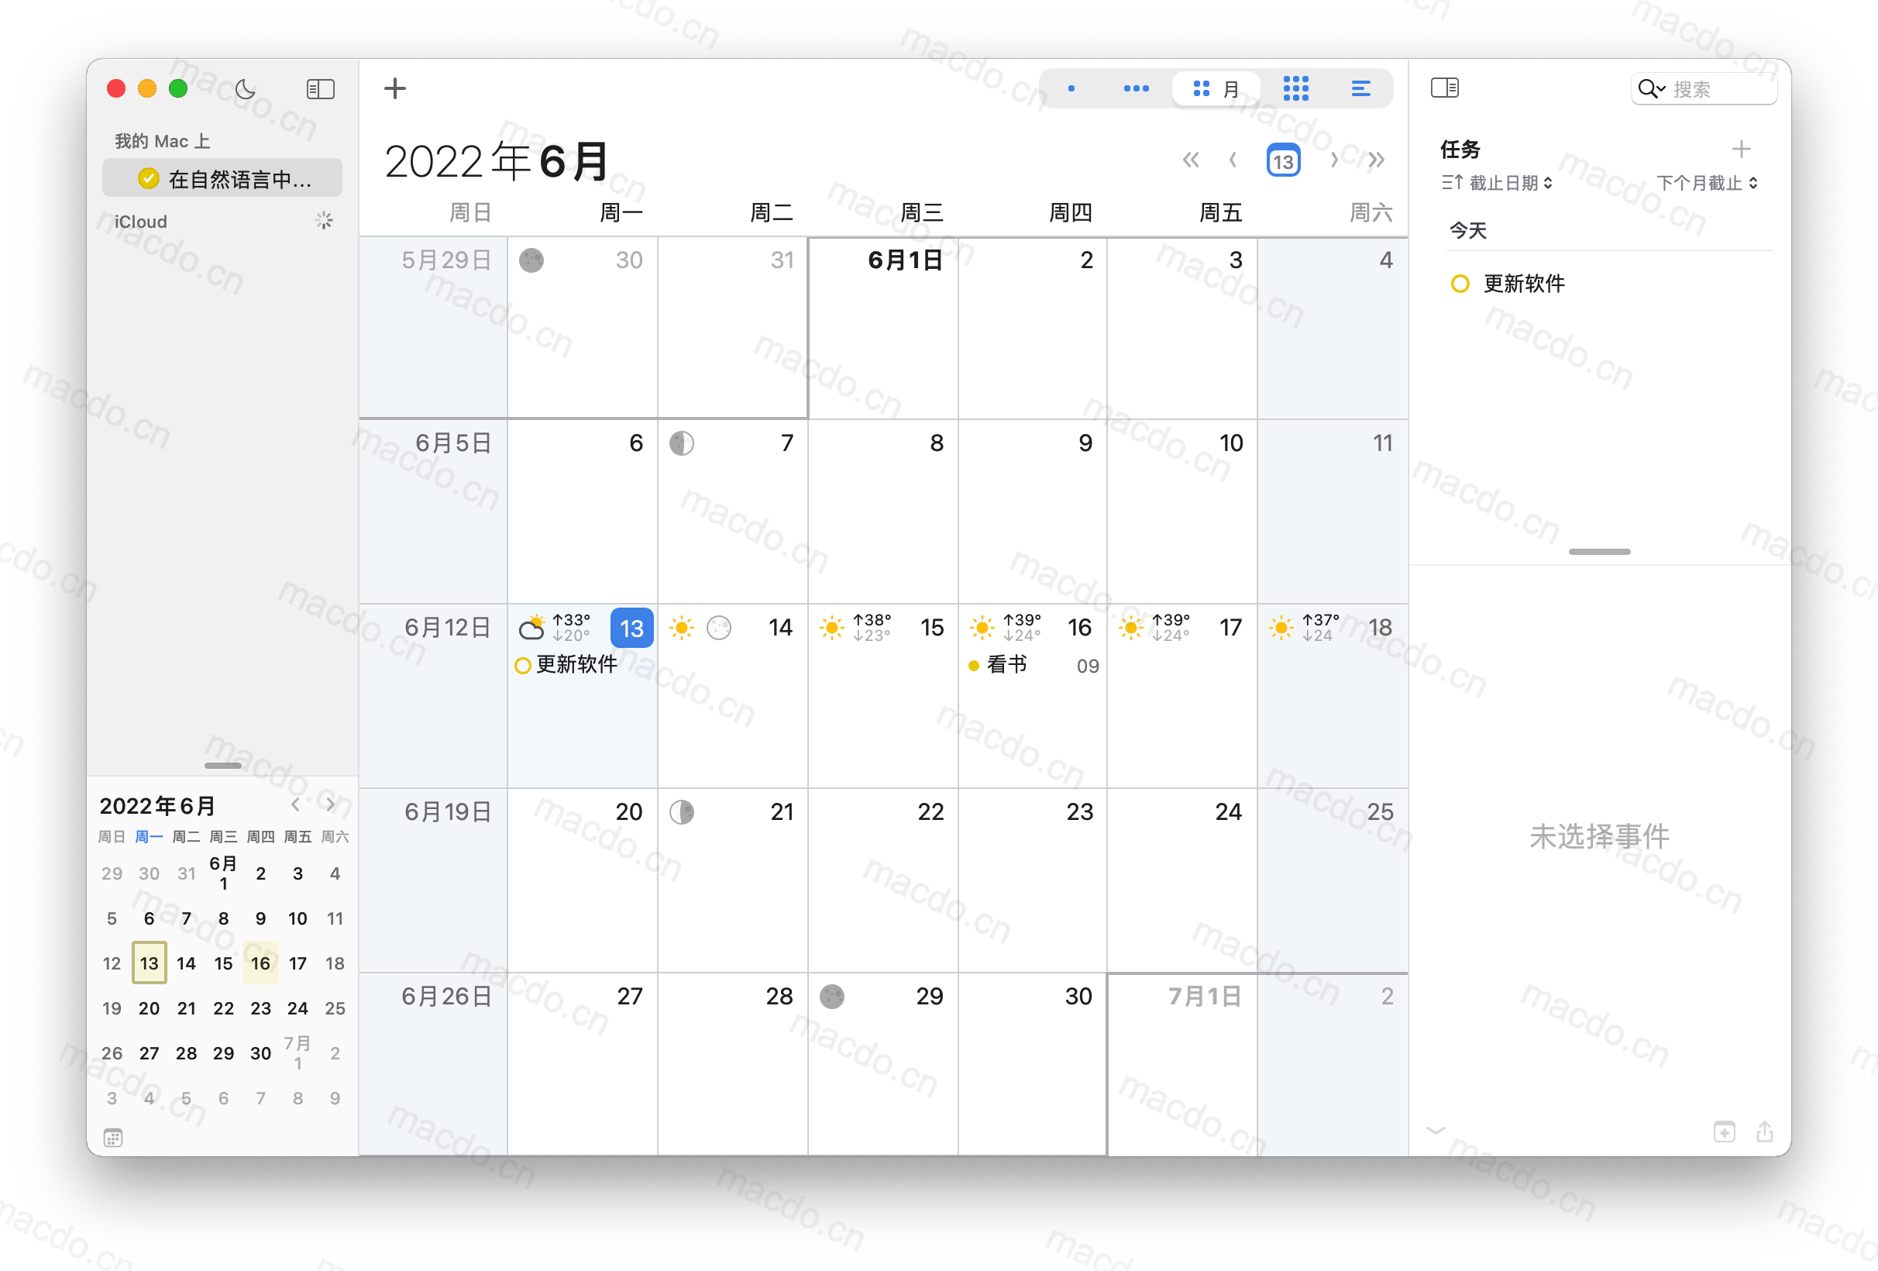Select 16 in the mini calendar

click(x=260, y=963)
